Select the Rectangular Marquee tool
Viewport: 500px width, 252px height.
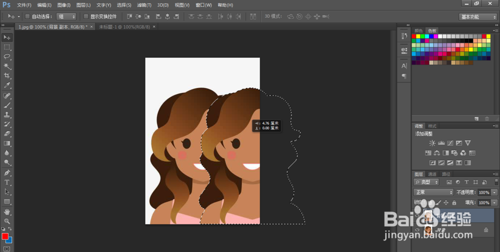(x=6, y=47)
